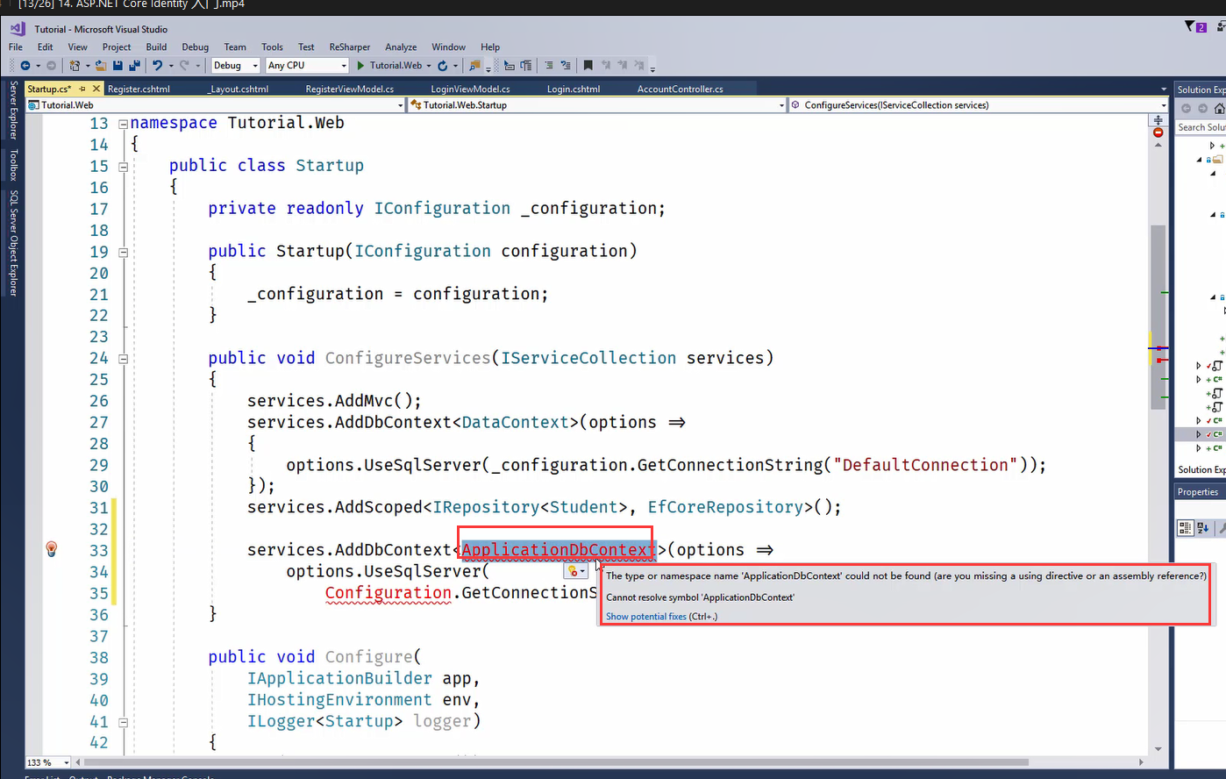This screenshot has width=1226, height=779.
Task: Click the green Start debugging play icon
Action: (x=360, y=66)
